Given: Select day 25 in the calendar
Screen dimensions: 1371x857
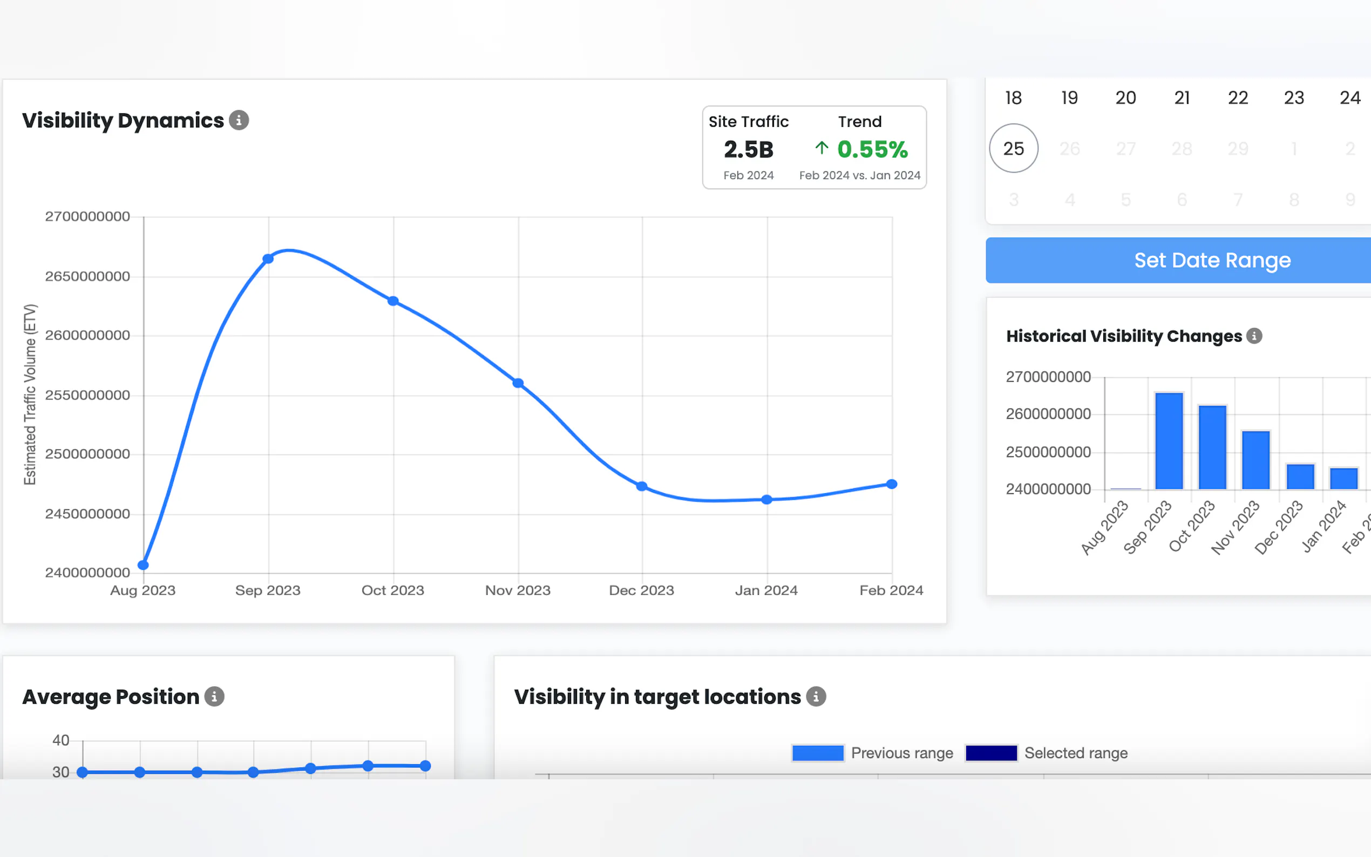Looking at the screenshot, I should coord(1013,148).
